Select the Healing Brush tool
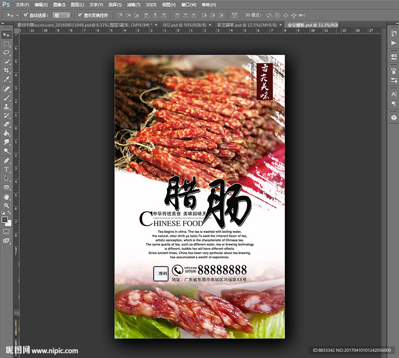 pyautogui.click(x=6, y=89)
